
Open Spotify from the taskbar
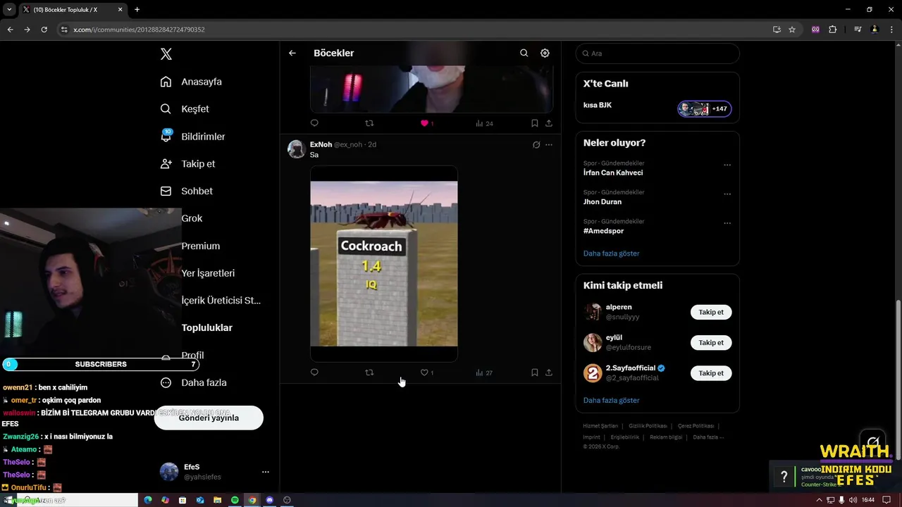235,500
